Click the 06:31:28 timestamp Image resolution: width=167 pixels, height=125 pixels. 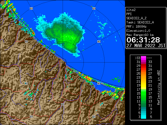pyautogui.click(x=143, y=40)
